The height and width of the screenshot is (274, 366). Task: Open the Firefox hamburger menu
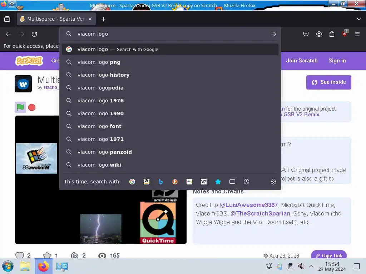pos(357,34)
